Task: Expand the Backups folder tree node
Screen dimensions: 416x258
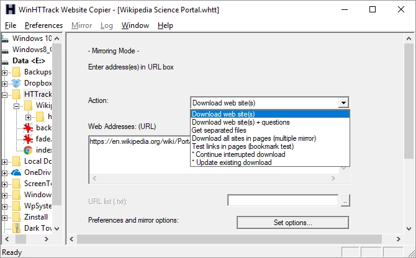Action: pos(5,72)
